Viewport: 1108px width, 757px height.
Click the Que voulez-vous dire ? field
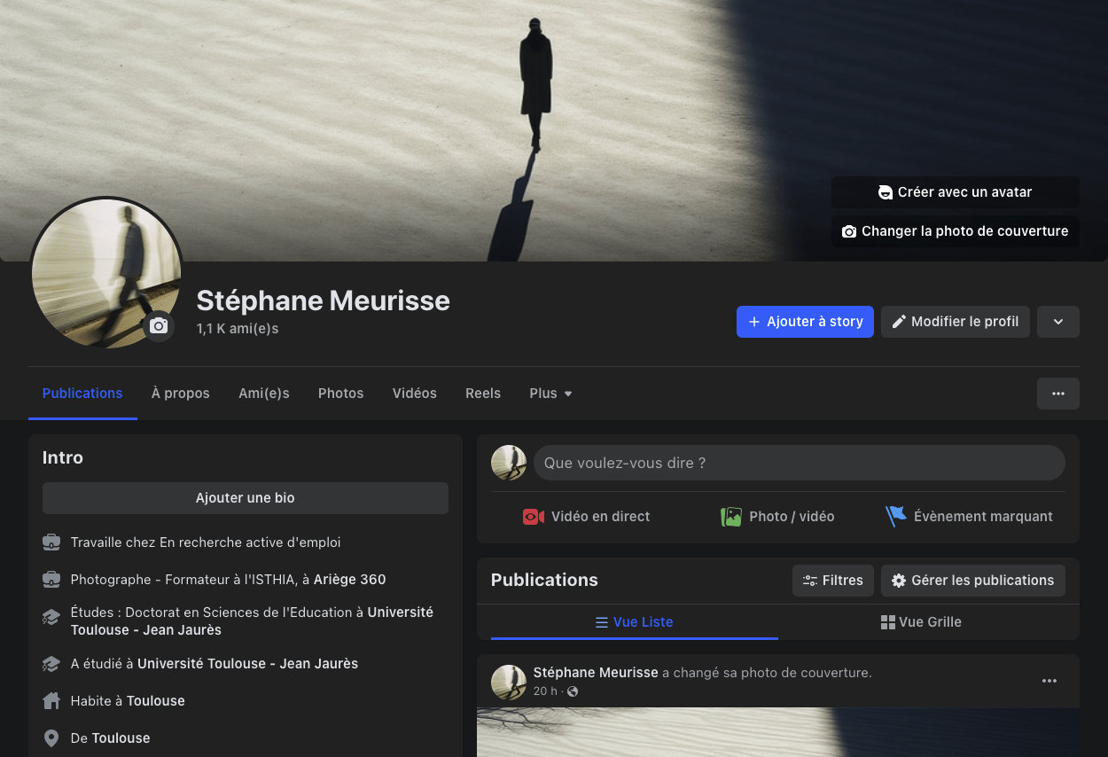(800, 463)
